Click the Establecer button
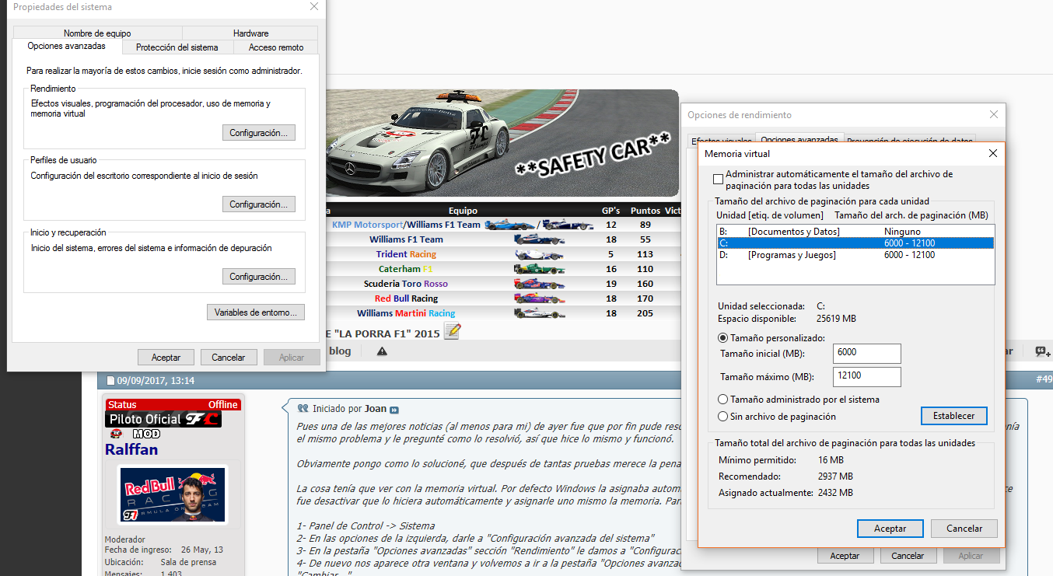The height and width of the screenshot is (576, 1053). 953,416
